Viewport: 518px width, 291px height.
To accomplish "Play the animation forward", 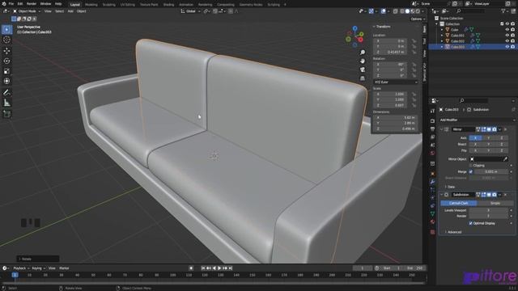I will 219,268.
